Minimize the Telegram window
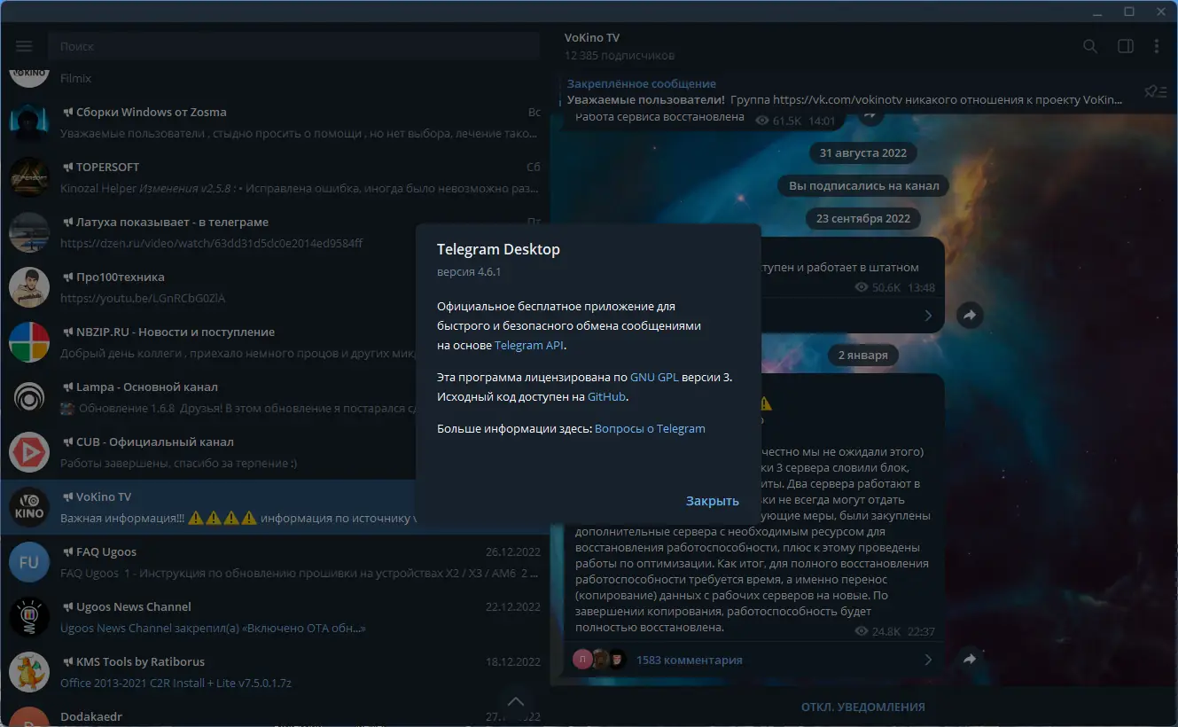Image resolution: width=1178 pixels, height=727 pixels. (x=1097, y=12)
